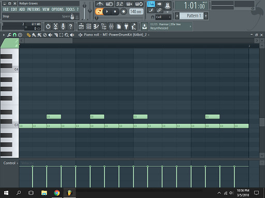Open the FILE menu
265x198 pixels.
click(6, 9)
